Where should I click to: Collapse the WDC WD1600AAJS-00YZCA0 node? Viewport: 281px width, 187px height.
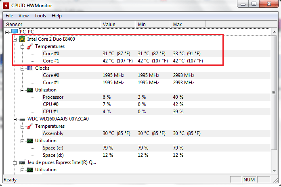[15, 119]
